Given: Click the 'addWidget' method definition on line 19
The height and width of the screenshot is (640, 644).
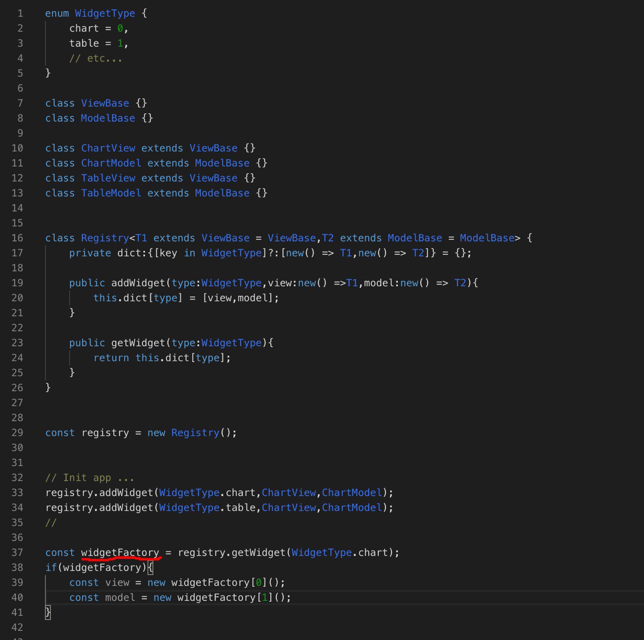Looking at the screenshot, I should [138, 283].
